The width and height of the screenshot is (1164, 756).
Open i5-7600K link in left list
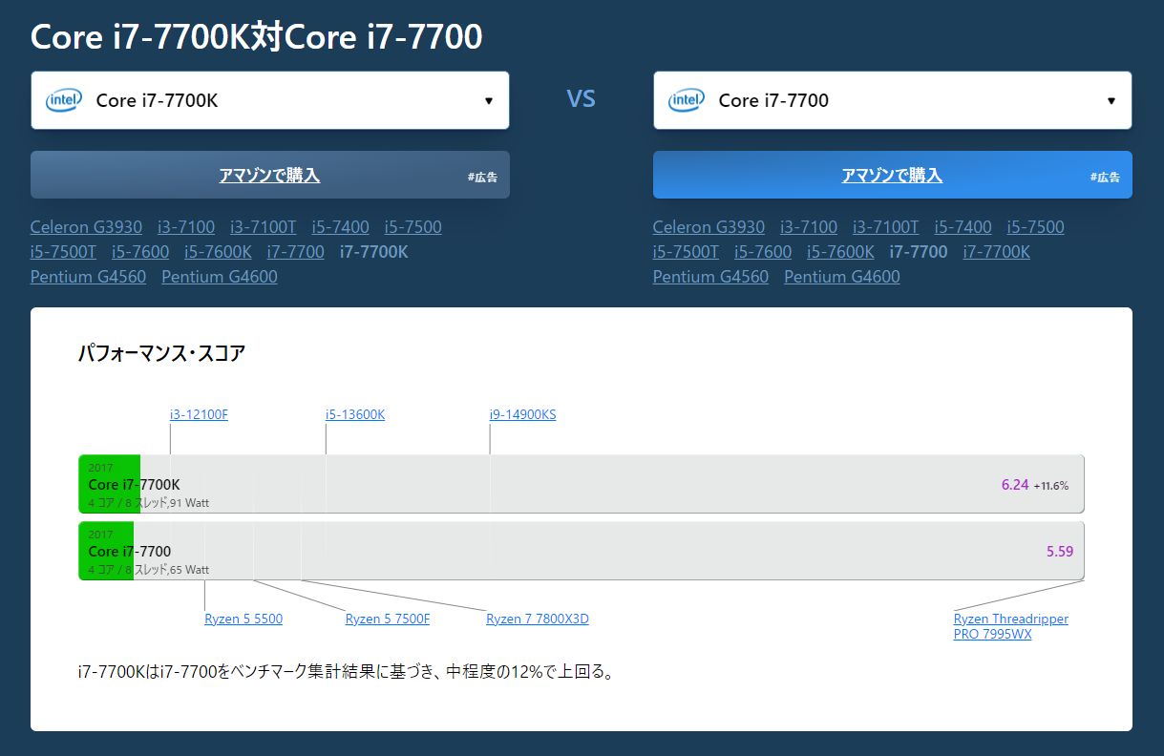click(219, 252)
